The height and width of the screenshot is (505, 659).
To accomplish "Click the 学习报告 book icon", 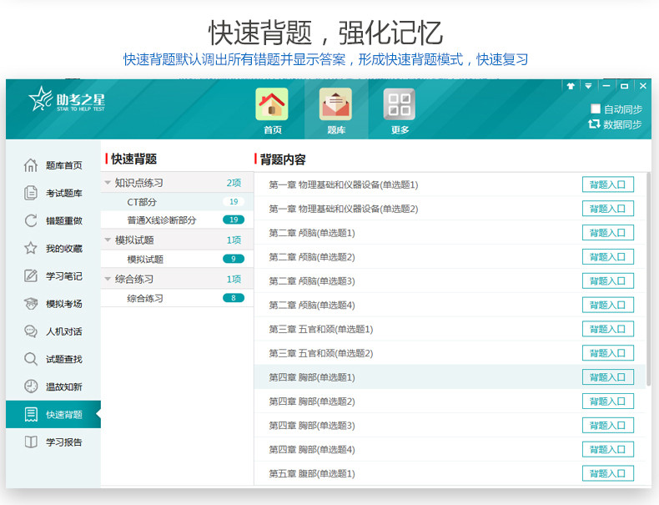I will click(31, 442).
